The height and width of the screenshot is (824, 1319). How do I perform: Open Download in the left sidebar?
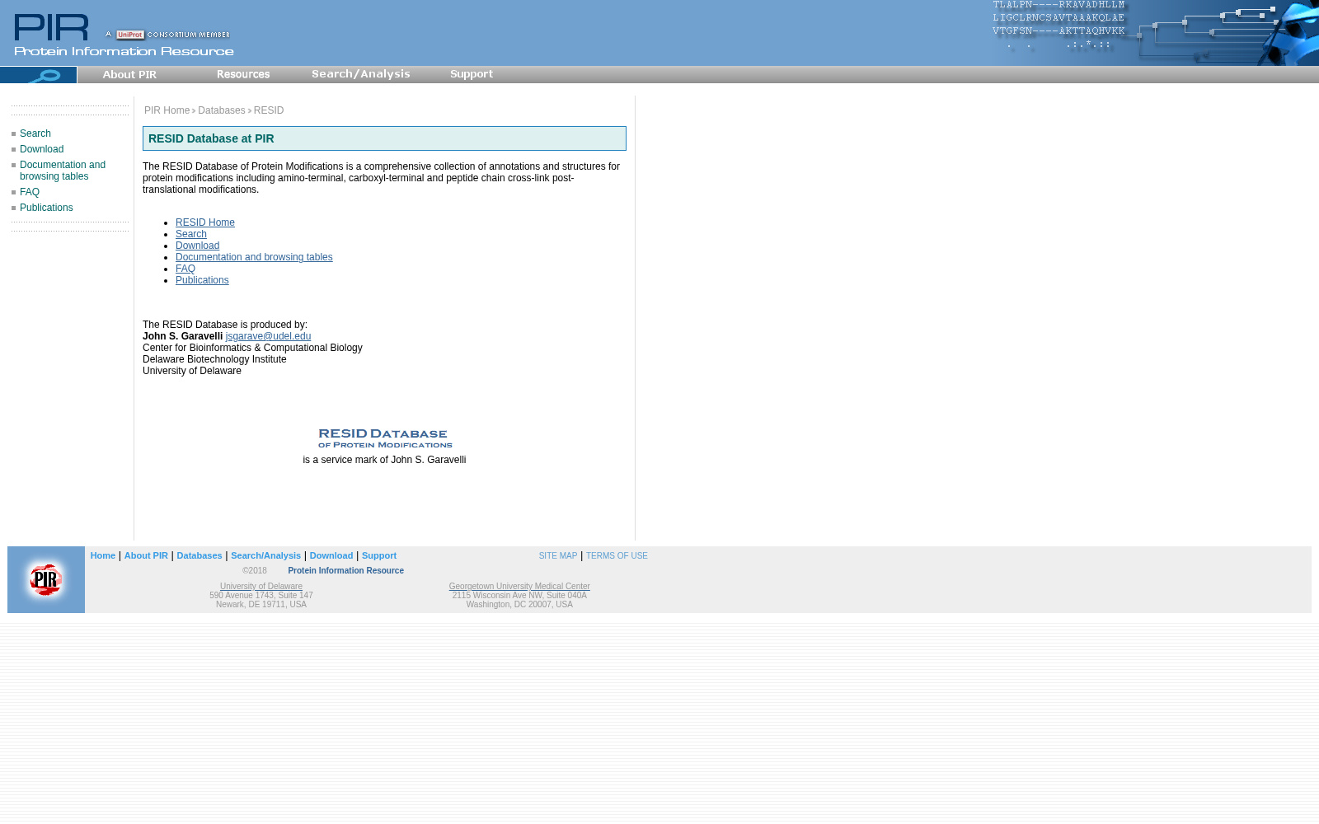point(42,149)
